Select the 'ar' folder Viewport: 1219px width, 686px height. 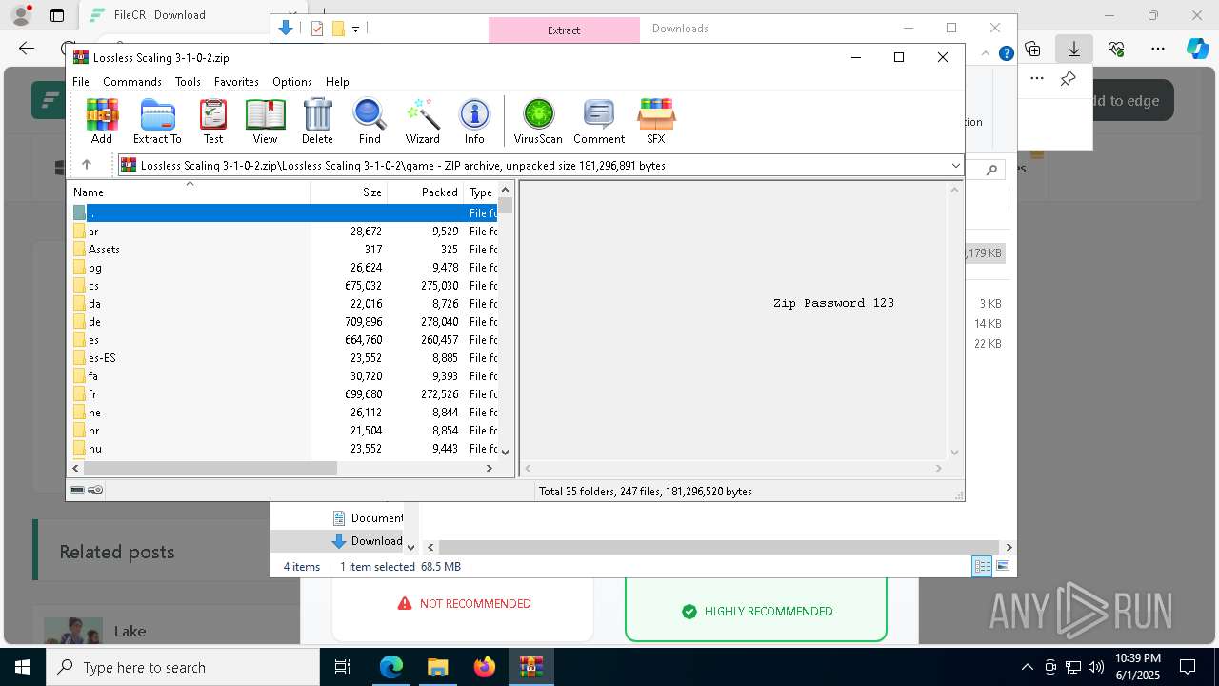(x=284, y=231)
